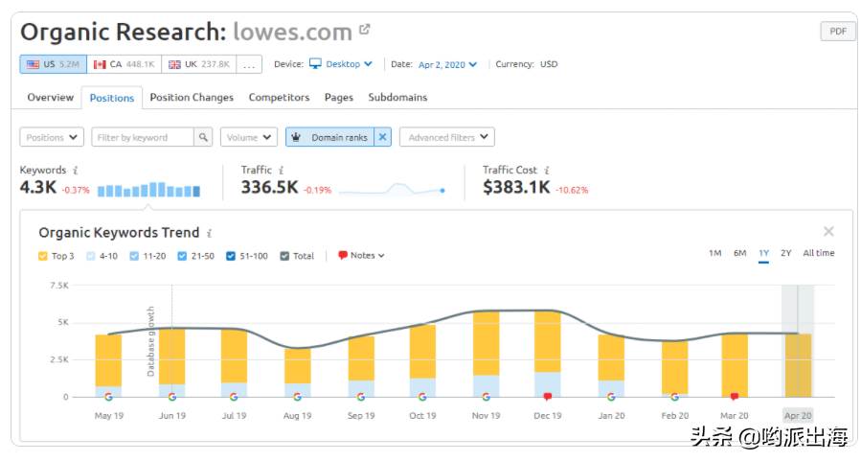Open the Device Desktop dropdown

click(x=341, y=64)
